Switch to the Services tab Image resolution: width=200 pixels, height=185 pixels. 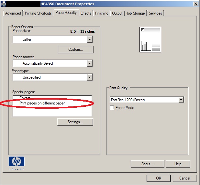pyautogui.click(x=155, y=13)
